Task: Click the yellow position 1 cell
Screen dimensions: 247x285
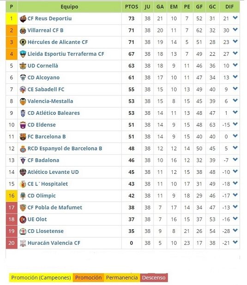Action: click(12, 18)
